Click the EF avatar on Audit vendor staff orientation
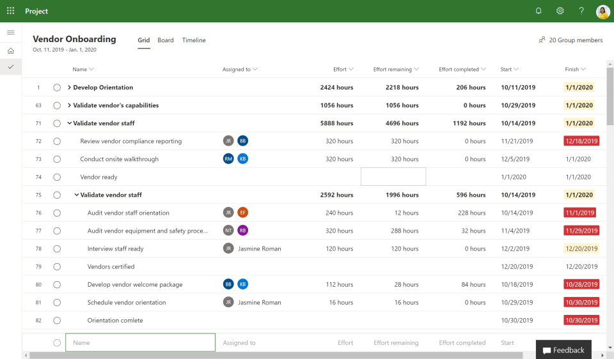Viewport: 614px width, 359px height. (x=243, y=212)
